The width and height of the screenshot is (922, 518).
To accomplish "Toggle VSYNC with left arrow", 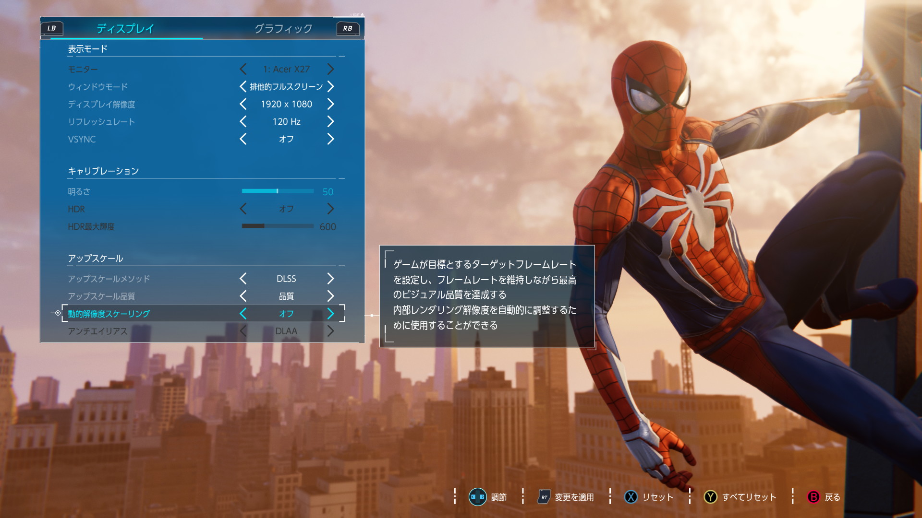I will [243, 139].
